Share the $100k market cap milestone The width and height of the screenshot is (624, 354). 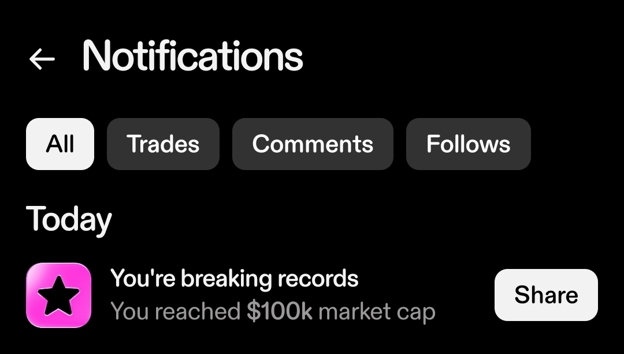pos(546,295)
